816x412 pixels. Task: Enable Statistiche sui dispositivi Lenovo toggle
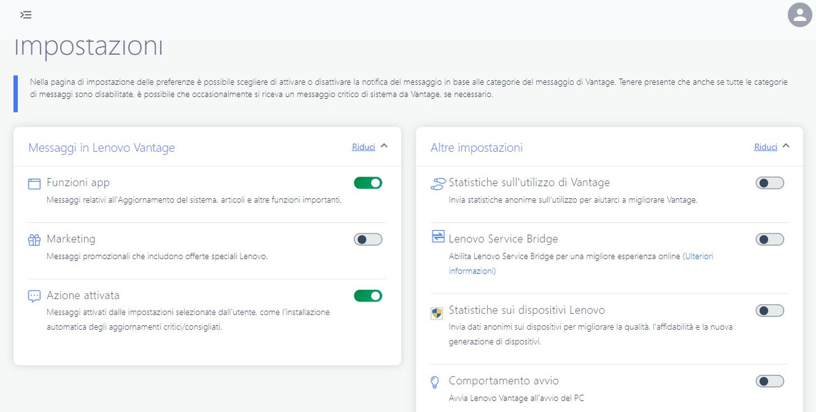point(769,311)
